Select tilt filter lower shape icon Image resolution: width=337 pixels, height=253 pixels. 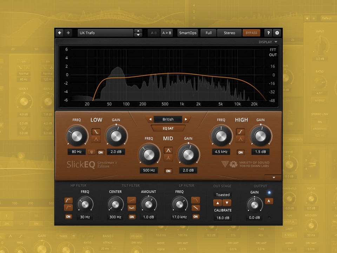click(x=132, y=208)
